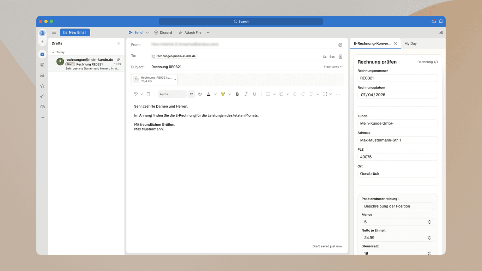Apply bold formatting to the email text

[x=237, y=94]
